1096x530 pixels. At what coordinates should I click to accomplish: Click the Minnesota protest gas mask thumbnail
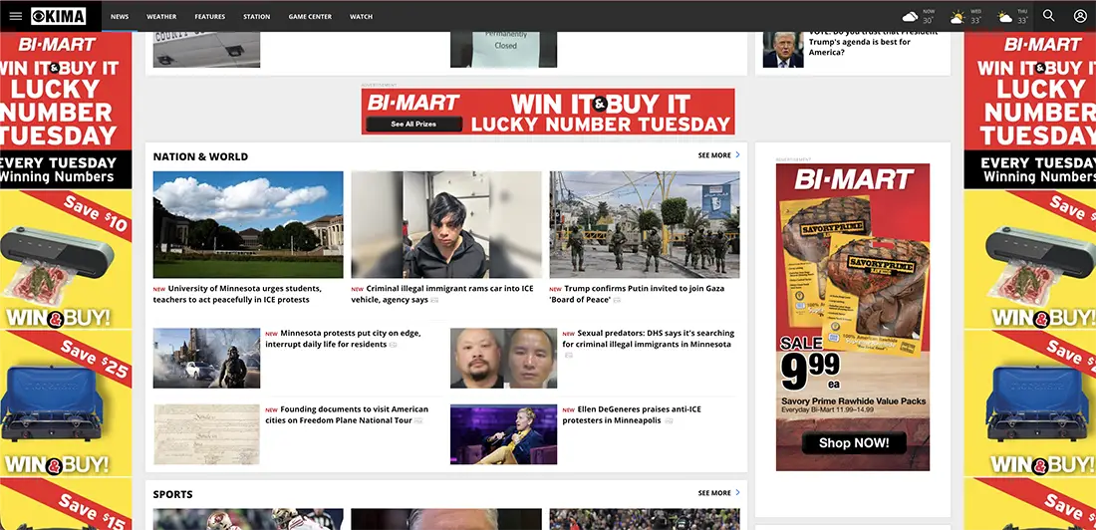(x=206, y=358)
